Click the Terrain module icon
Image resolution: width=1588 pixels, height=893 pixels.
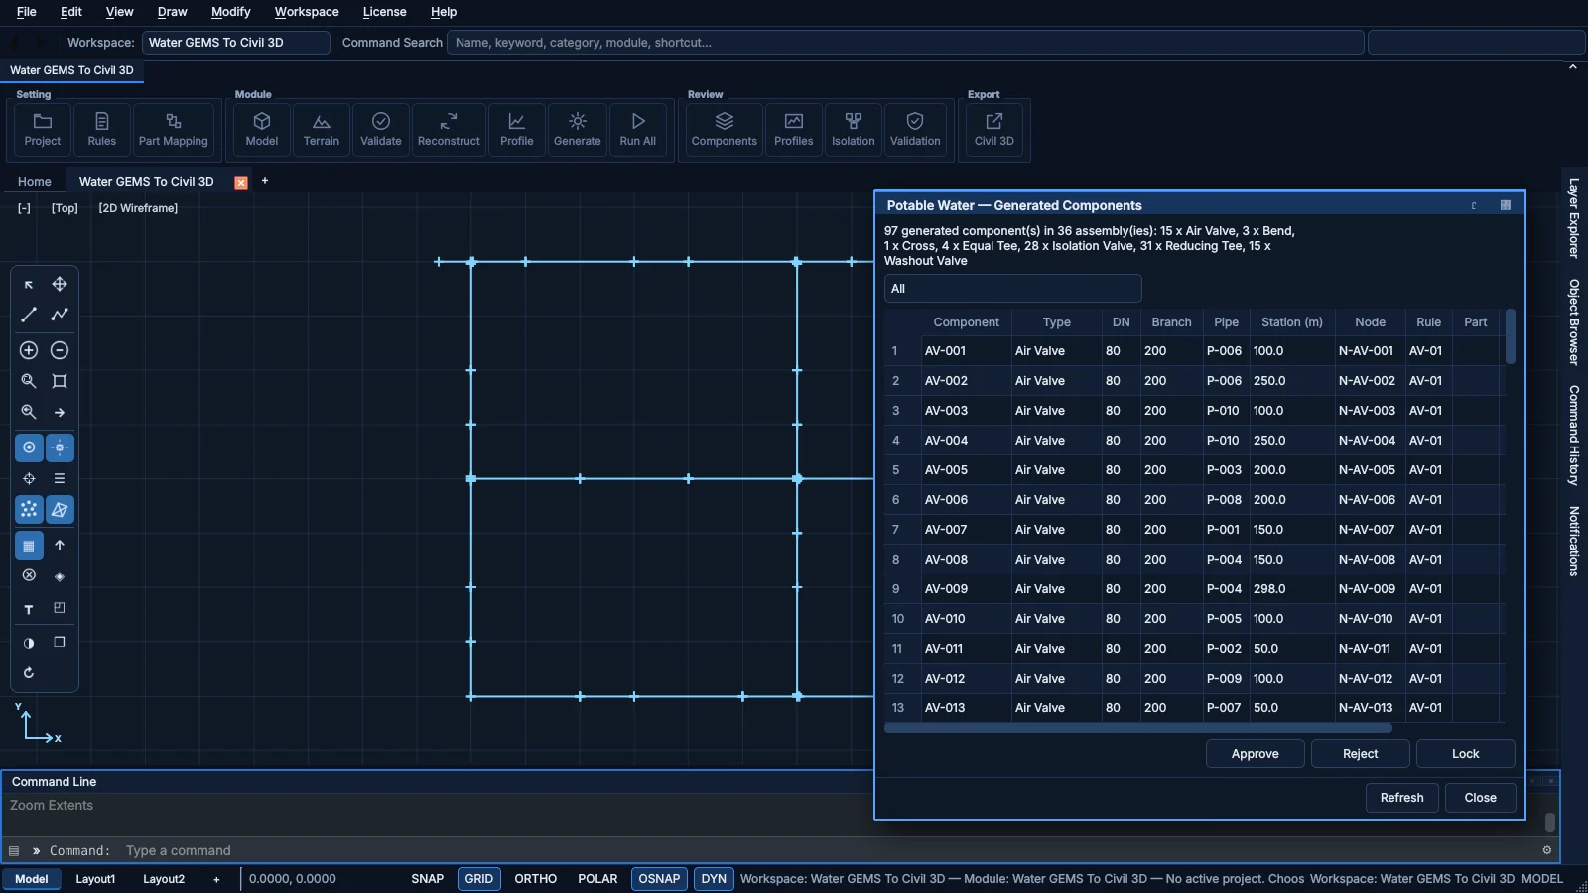click(x=322, y=130)
